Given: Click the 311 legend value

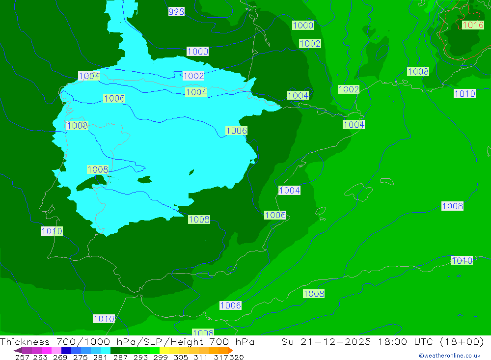Looking at the screenshot, I should coord(200,357).
